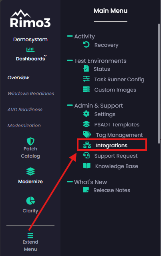Click the Custom Images server icon
Image resolution: width=161 pixels, height=256 pixels.
click(86, 90)
